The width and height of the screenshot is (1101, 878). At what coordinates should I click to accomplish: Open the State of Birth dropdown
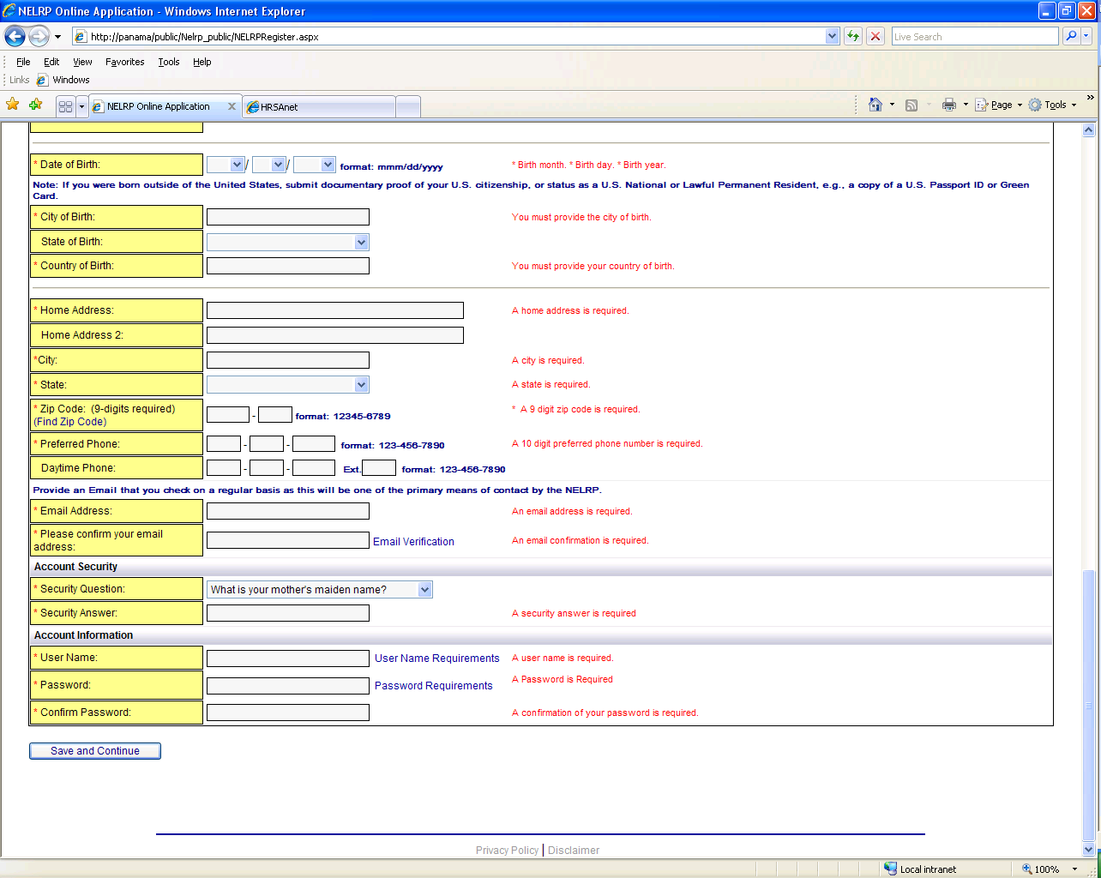click(288, 243)
